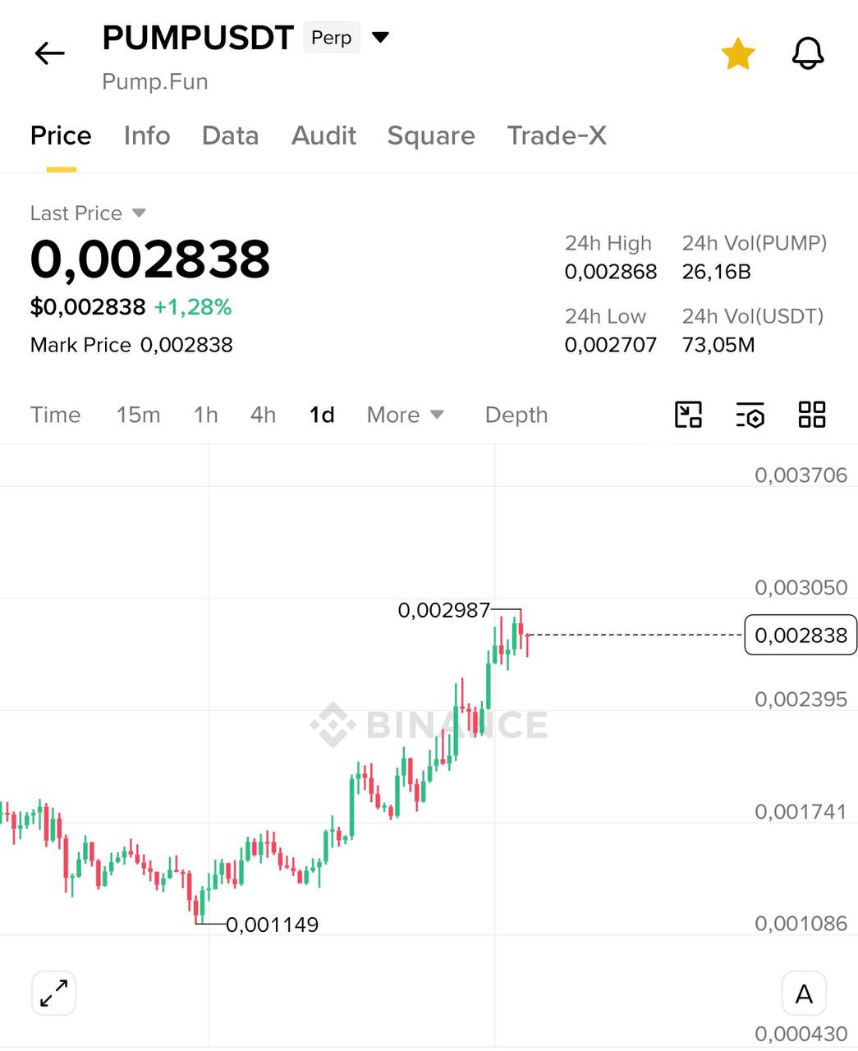This screenshot has width=858, height=1051.
Task: Open price alert bell icon
Action: [807, 54]
